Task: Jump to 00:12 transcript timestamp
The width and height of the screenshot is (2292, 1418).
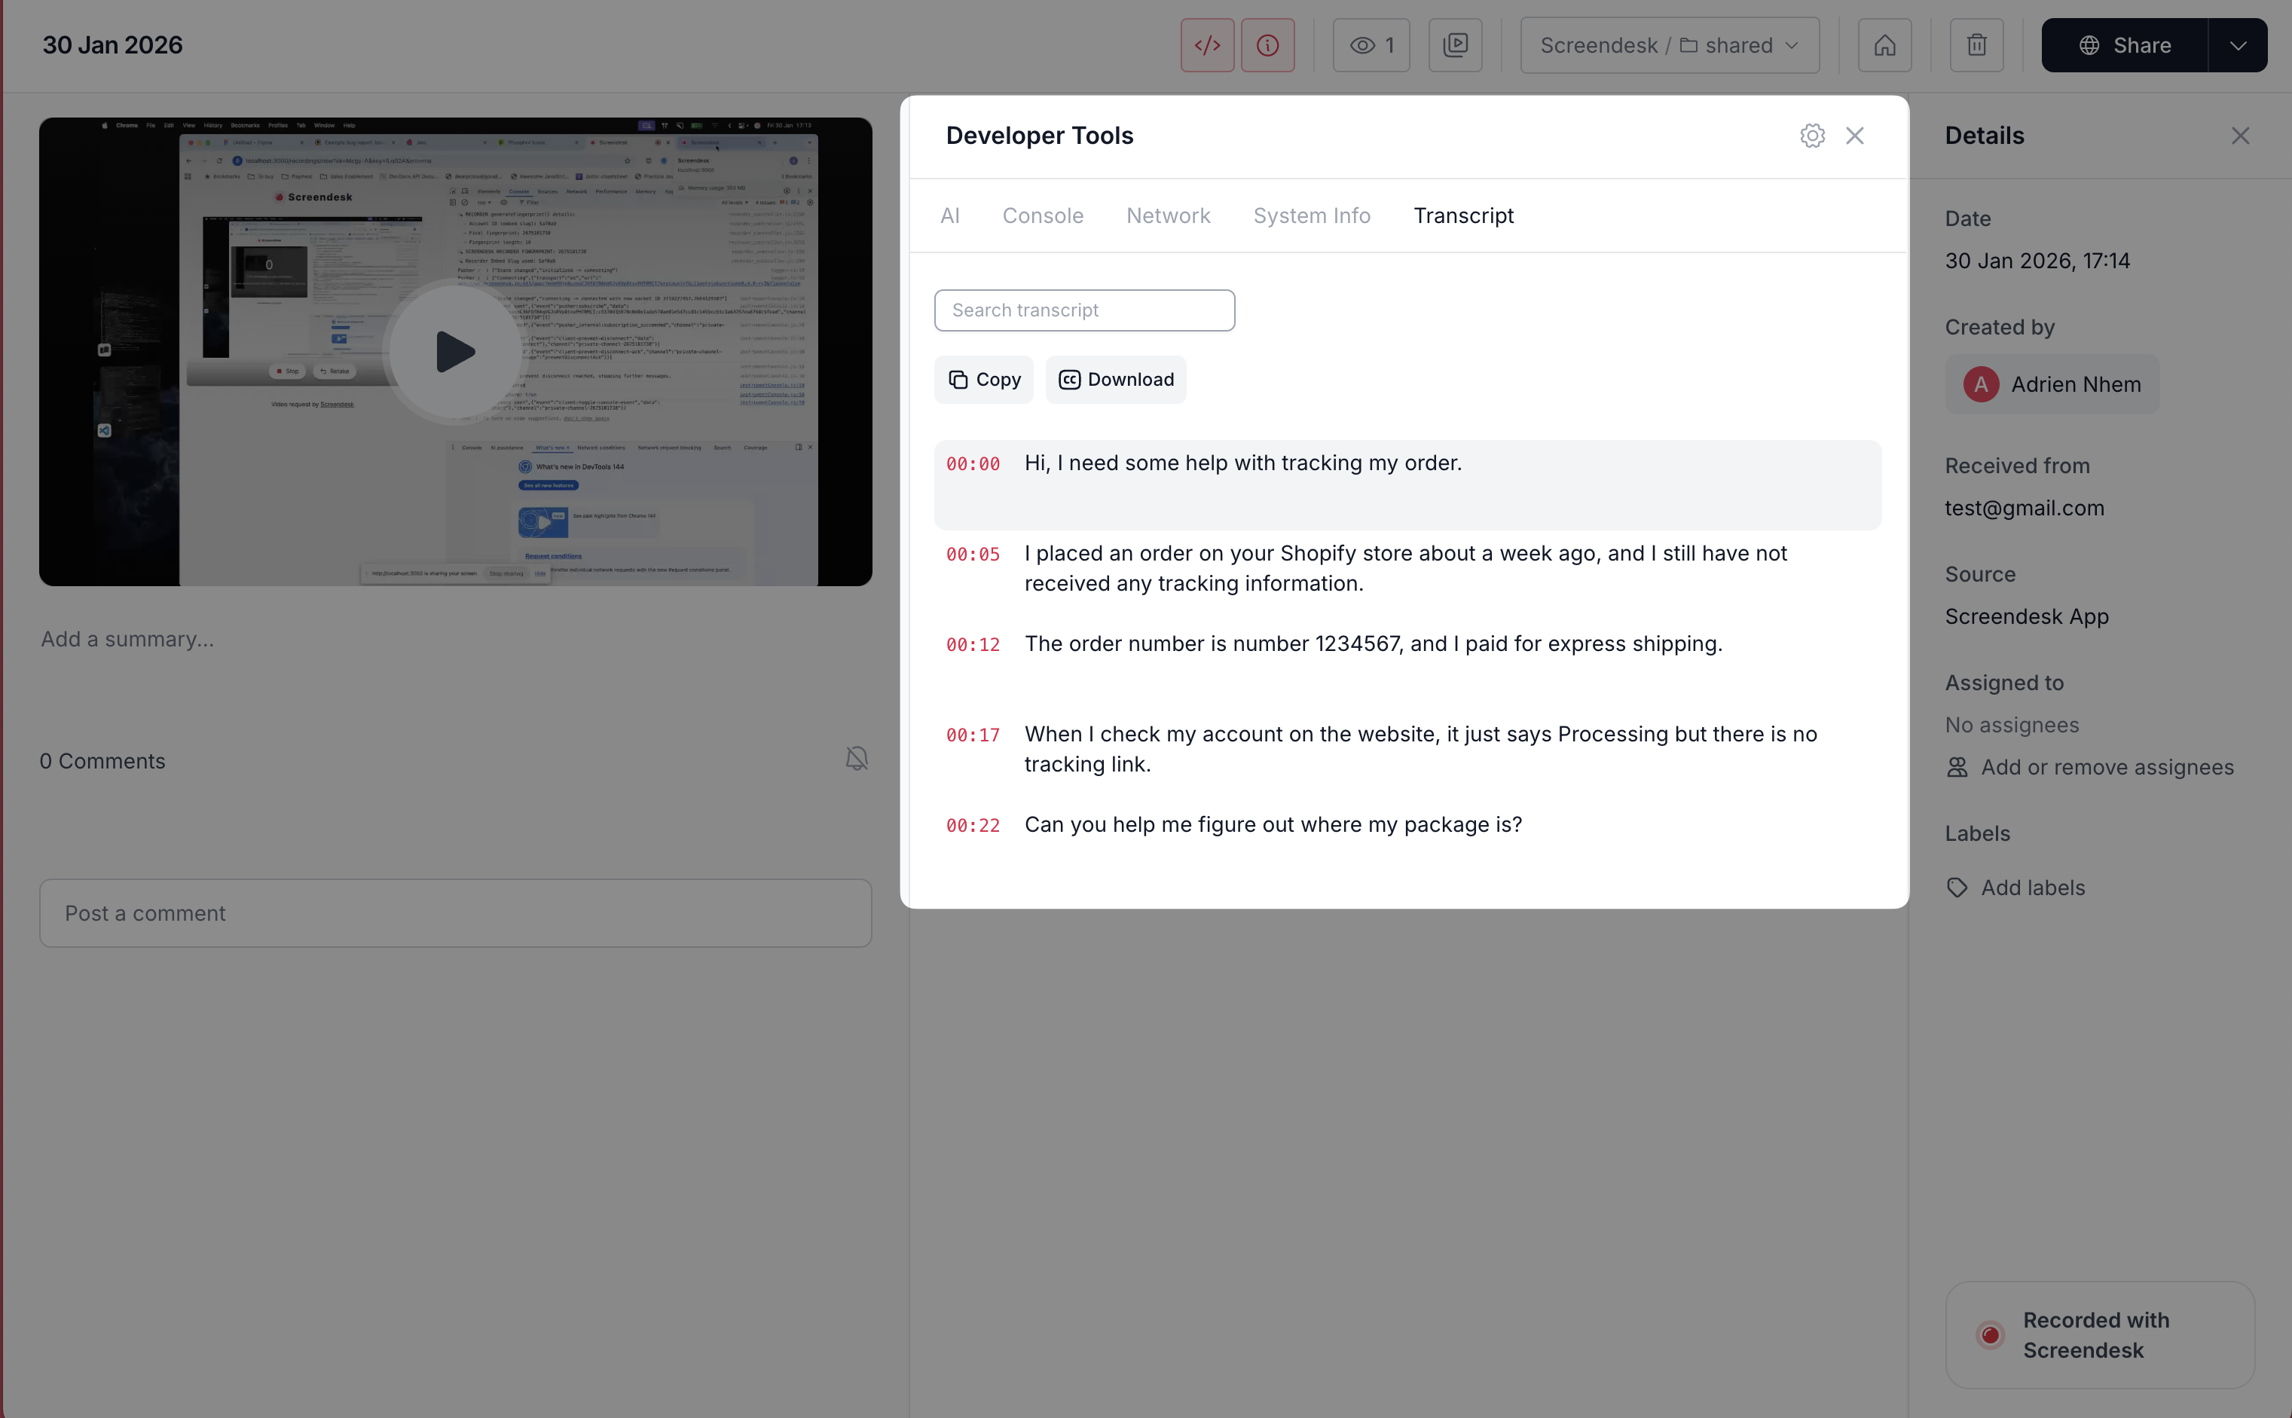Action: click(x=973, y=645)
